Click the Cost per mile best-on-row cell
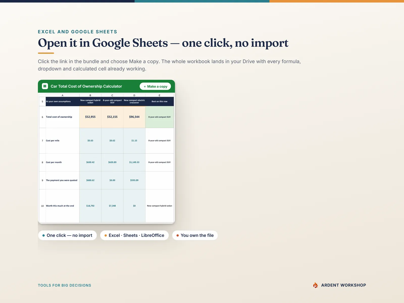Viewport: 404px width, 303px height. point(160,141)
